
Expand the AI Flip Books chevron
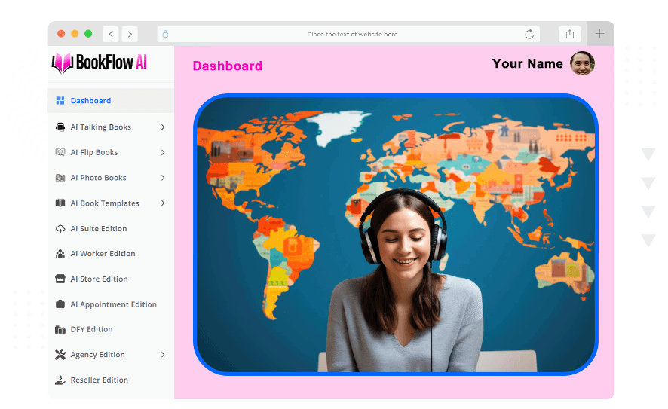point(163,152)
